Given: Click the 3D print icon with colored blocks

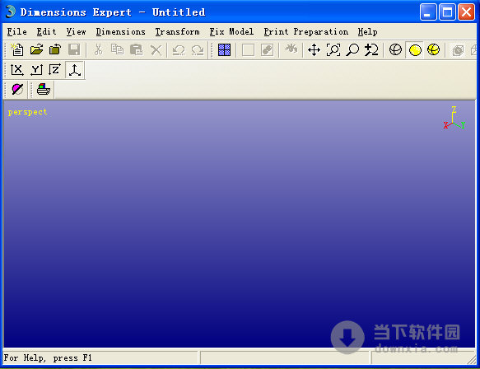Looking at the screenshot, I should tap(44, 90).
